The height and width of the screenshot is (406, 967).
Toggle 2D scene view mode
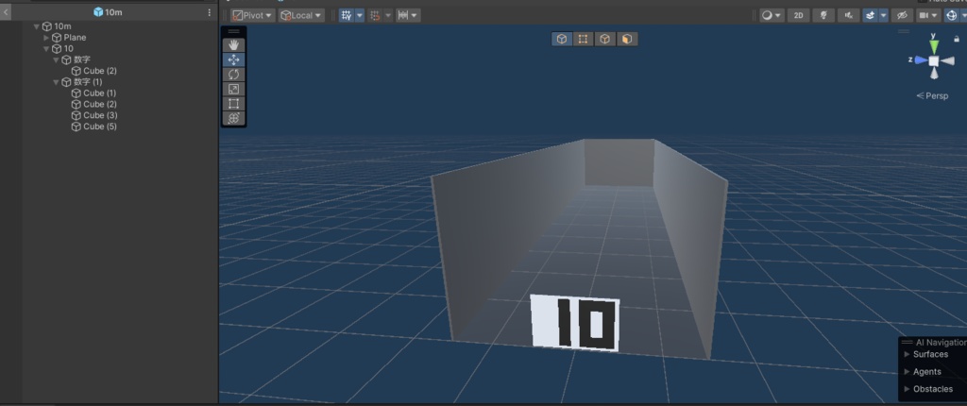[798, 15]
